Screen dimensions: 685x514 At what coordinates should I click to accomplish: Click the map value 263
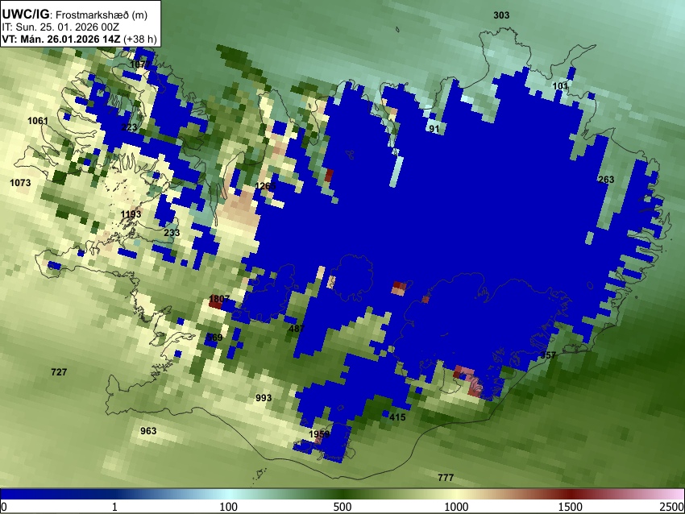606,180
